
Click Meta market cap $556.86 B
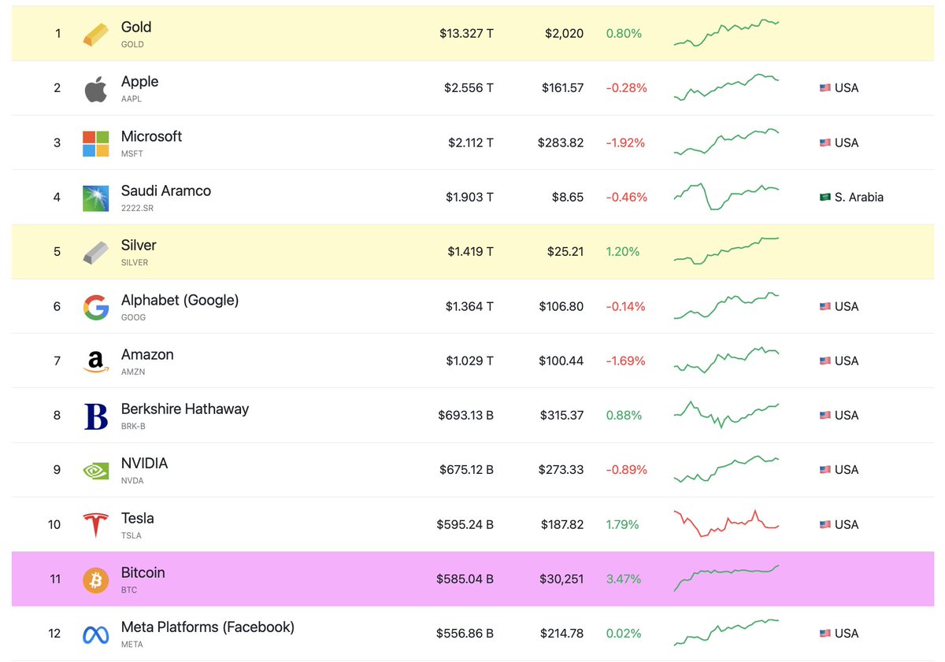465,633
